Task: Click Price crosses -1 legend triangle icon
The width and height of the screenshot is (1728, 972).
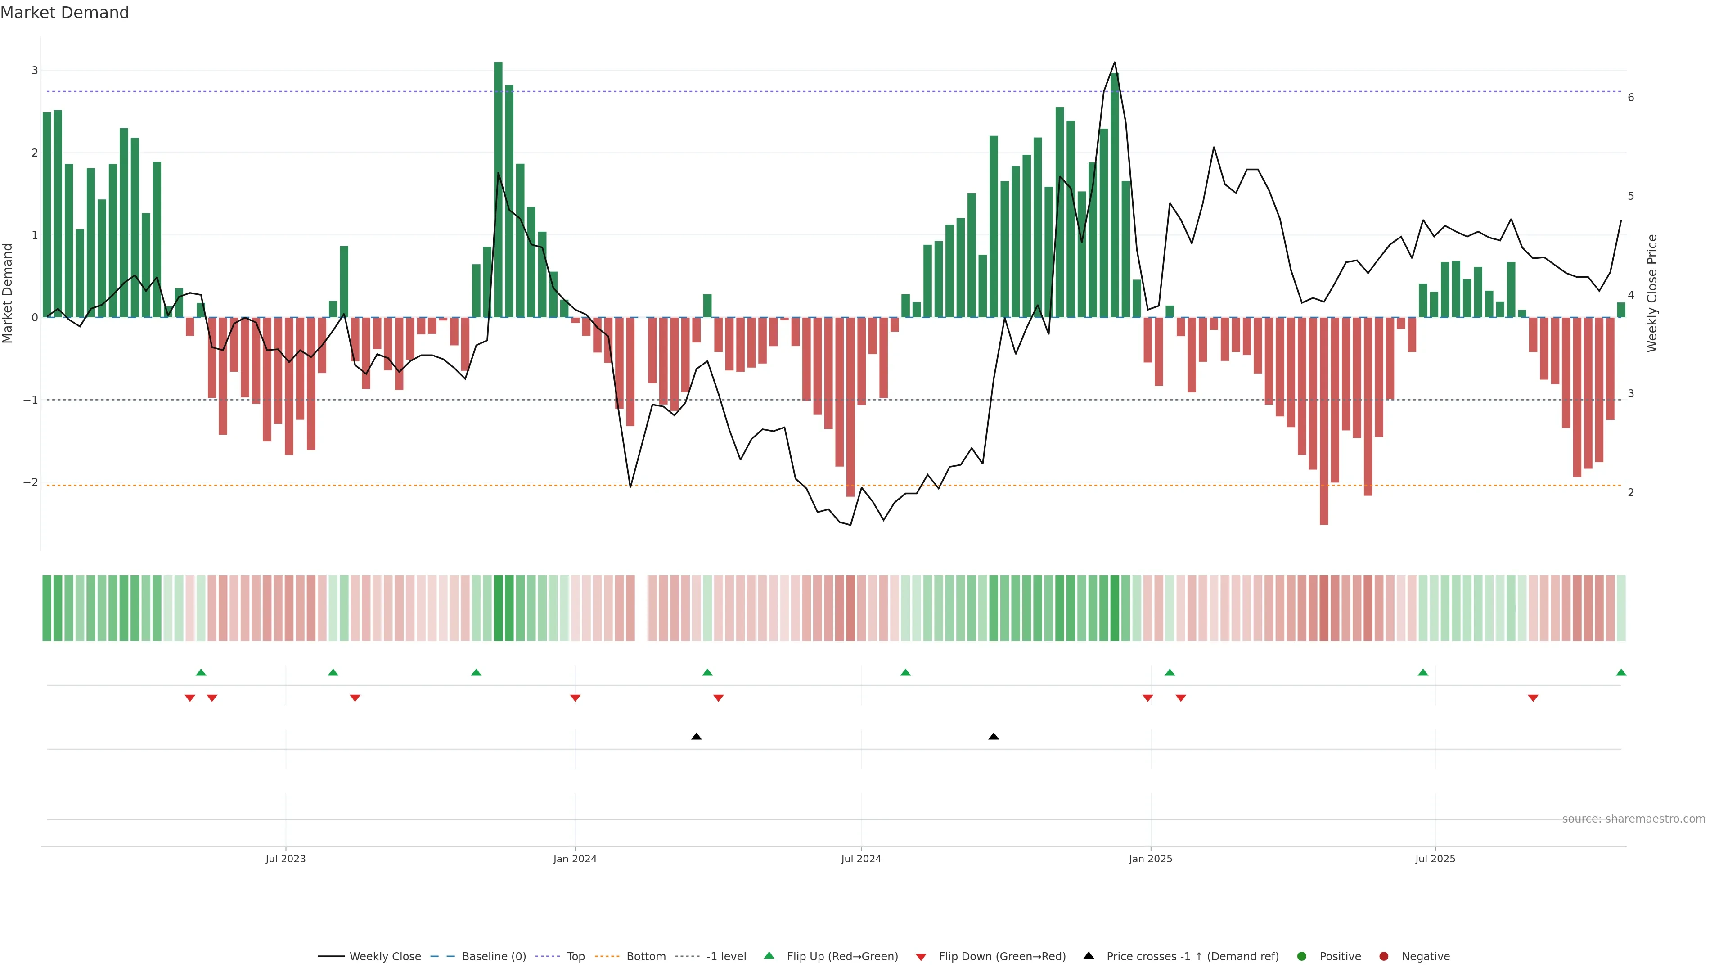Action: coord(1089,955)
